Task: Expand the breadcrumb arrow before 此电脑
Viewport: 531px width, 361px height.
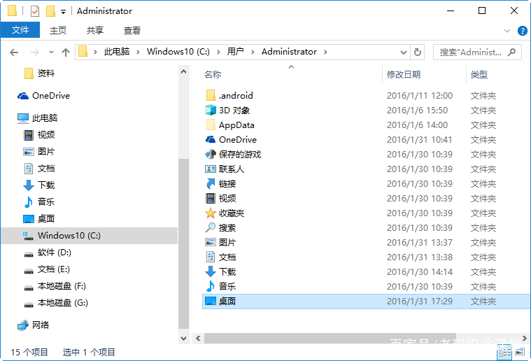Action: pos(96,52)
